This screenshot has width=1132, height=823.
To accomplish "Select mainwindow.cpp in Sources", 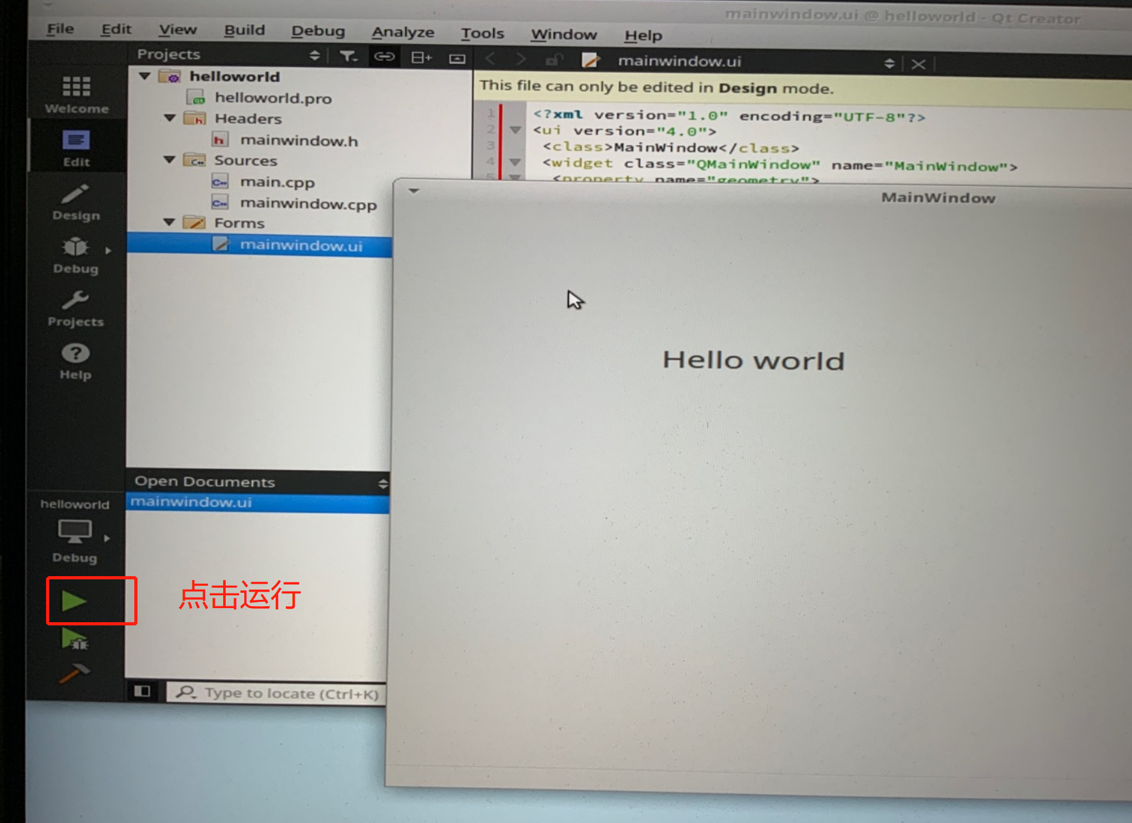I will coord(308,204).
